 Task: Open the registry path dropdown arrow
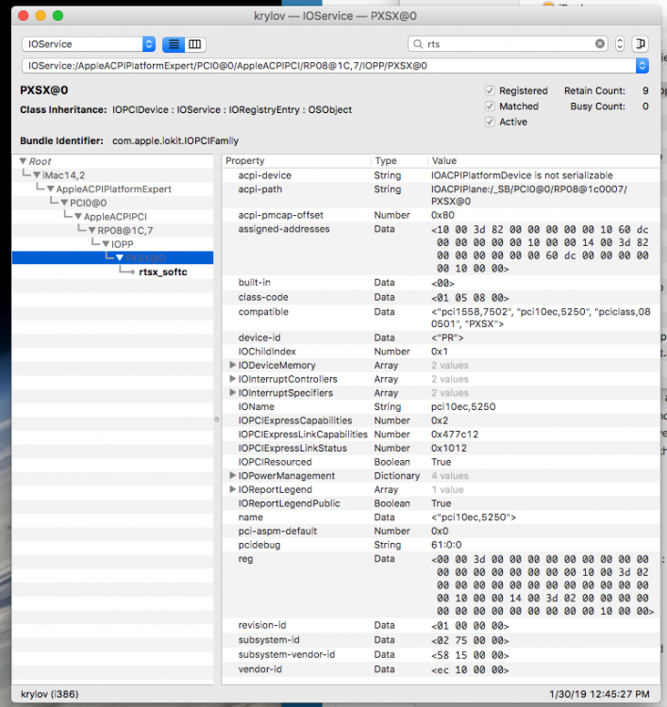[x=642, y=66]
